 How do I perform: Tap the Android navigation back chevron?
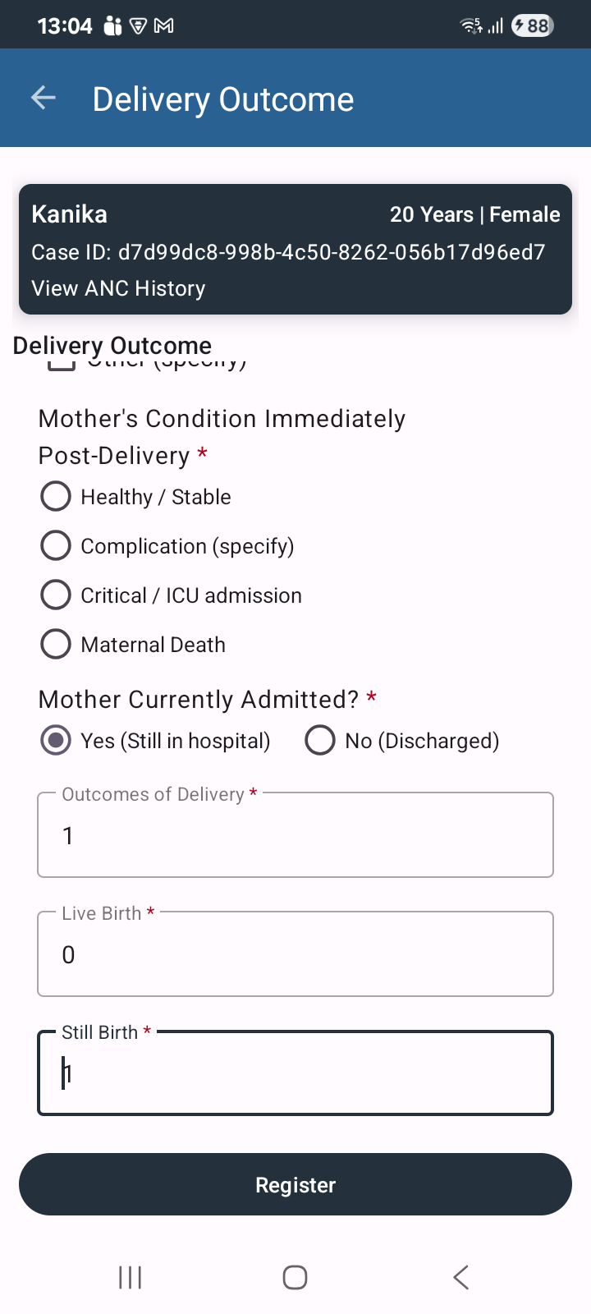pyautogui.click(x=460, y=1277)
